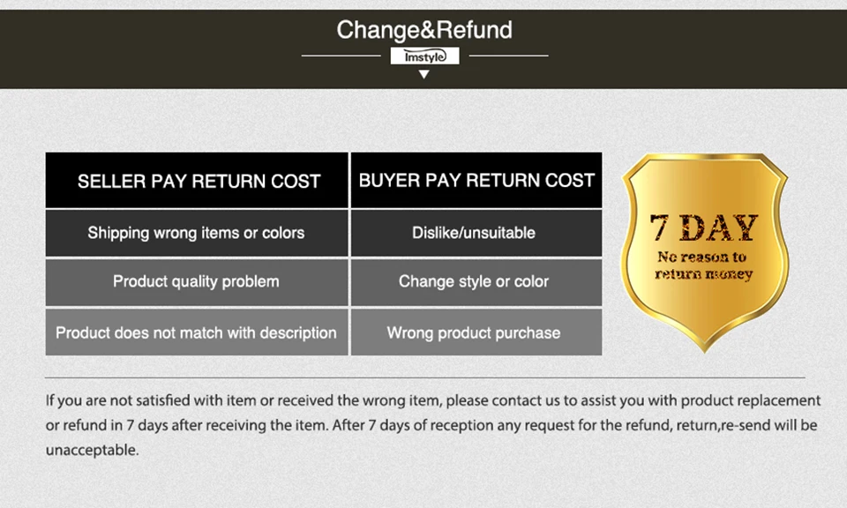Click the white downward triangle under Imstyle

click(x=424, y=74)
